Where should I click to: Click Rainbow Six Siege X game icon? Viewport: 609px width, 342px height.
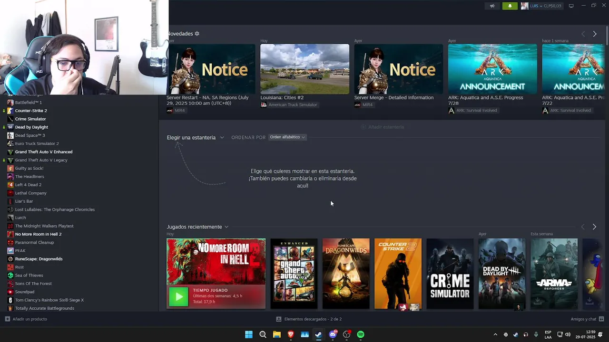point(10,300)
